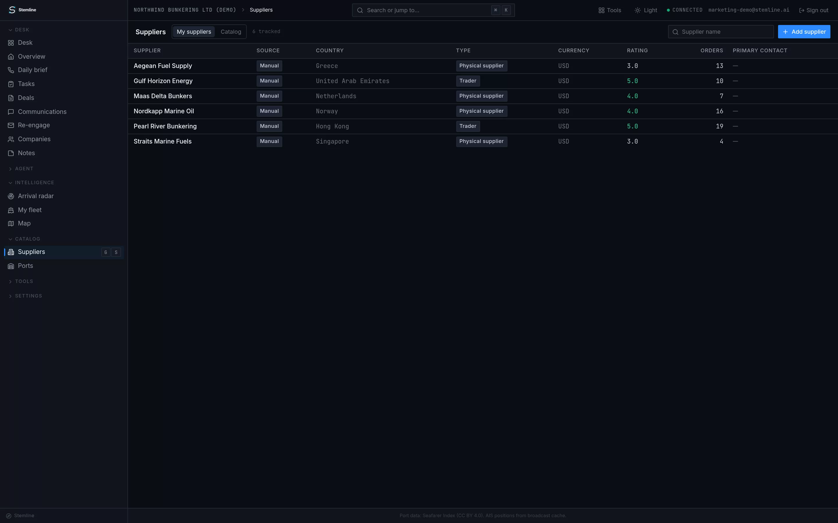838x523 pixels.
Task: Open Desk grid icon in sidebar
Action: coord(11,43)
